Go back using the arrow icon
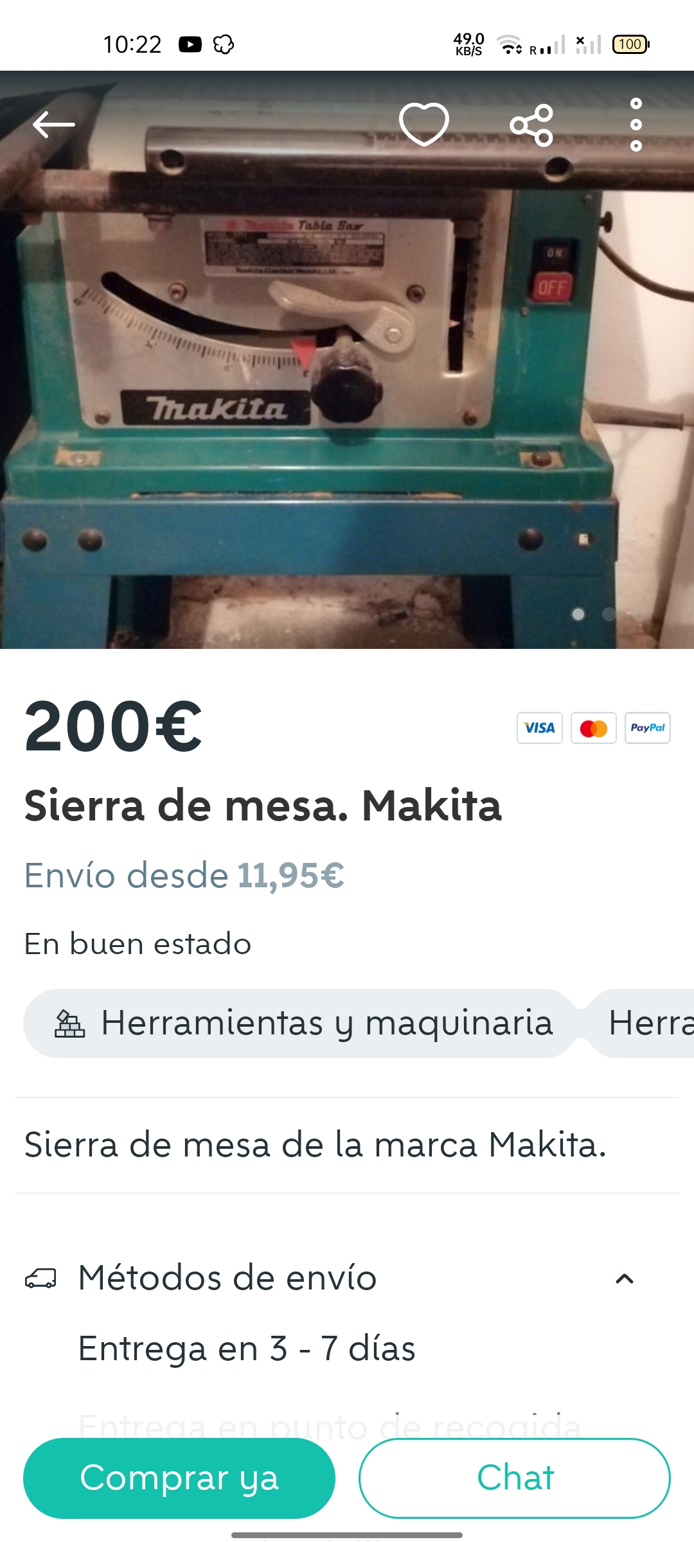694x1542 pixels. click(x=54, y=125)
